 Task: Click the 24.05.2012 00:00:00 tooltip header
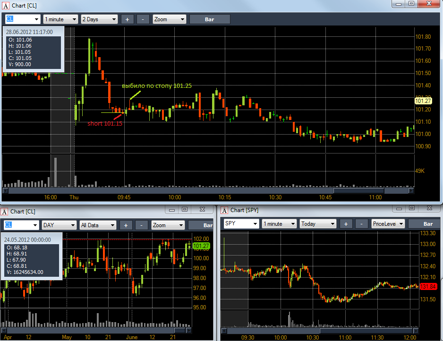pos(27,239)
